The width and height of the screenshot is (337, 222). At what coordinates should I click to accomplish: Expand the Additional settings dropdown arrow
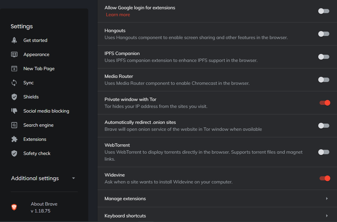tap(74, 178)
